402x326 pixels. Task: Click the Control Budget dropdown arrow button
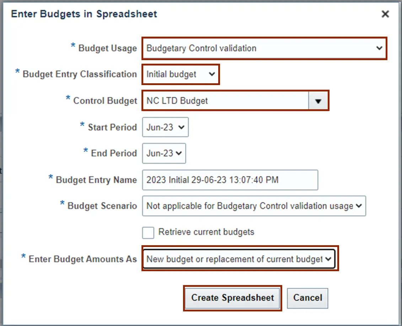pos(318,101)
